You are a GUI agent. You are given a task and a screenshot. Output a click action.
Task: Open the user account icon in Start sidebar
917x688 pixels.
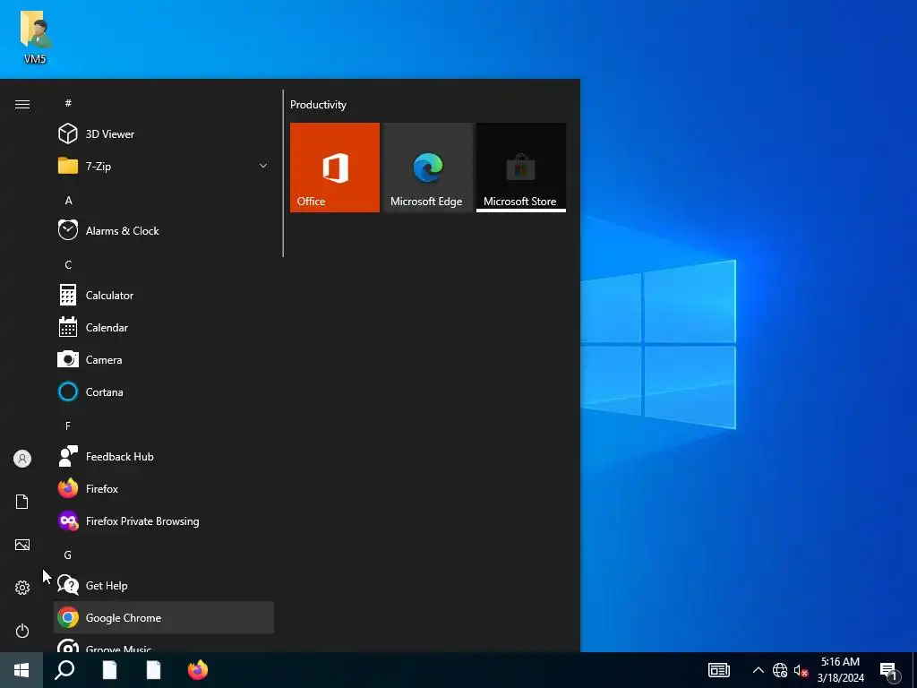click(22, 459)
